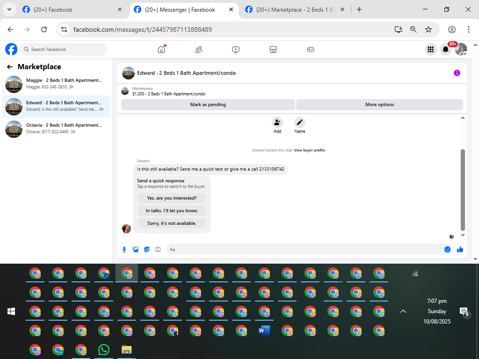This screenshot has width=479, height=359.
Task: Open the emoji picker smiley icon
Action: point(448,250)
